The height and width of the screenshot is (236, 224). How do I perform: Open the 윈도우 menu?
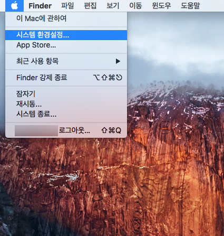[x=161, y=6]
